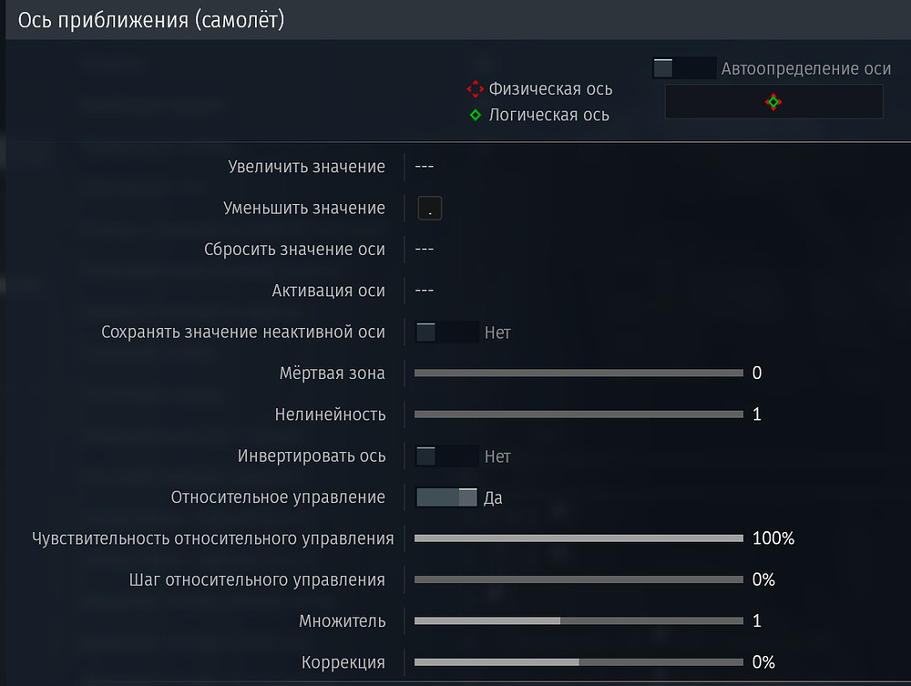Image resolution: width=911 pixels, height=686 pixels.
Task: Enable the Автоопределение оси toggle
Action: pyautogui.click(x=684, y=68)
